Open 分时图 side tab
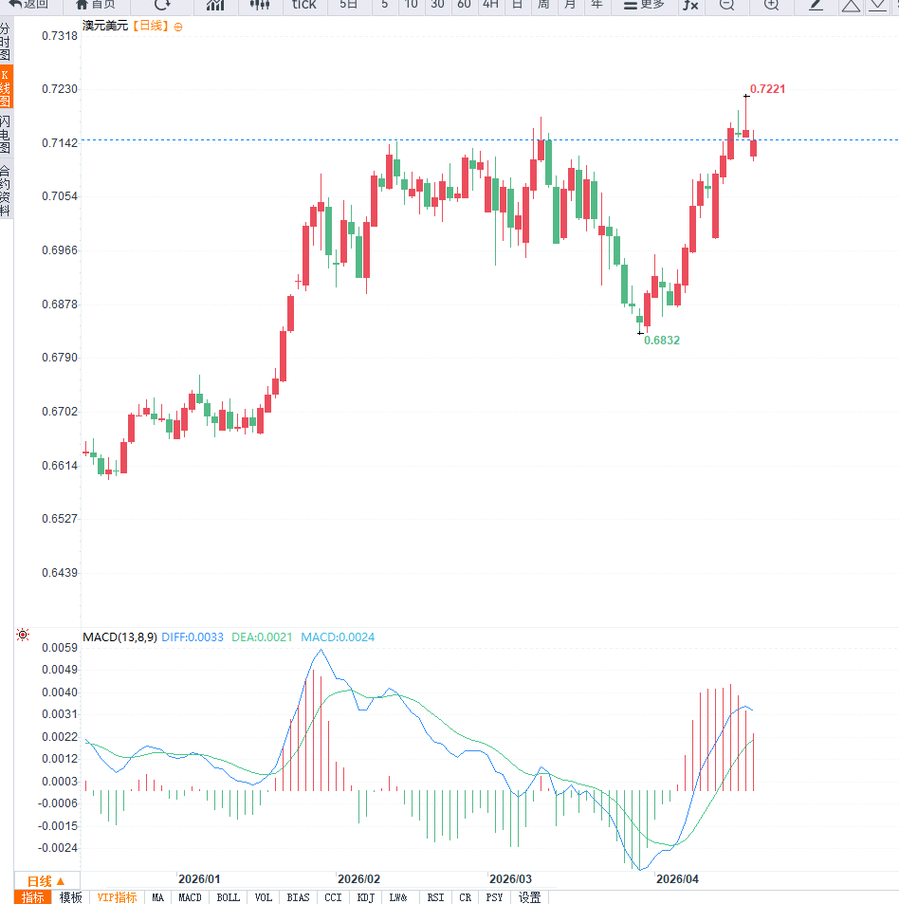The width and height of the screenshot is (899, 904). pos(5,42)
